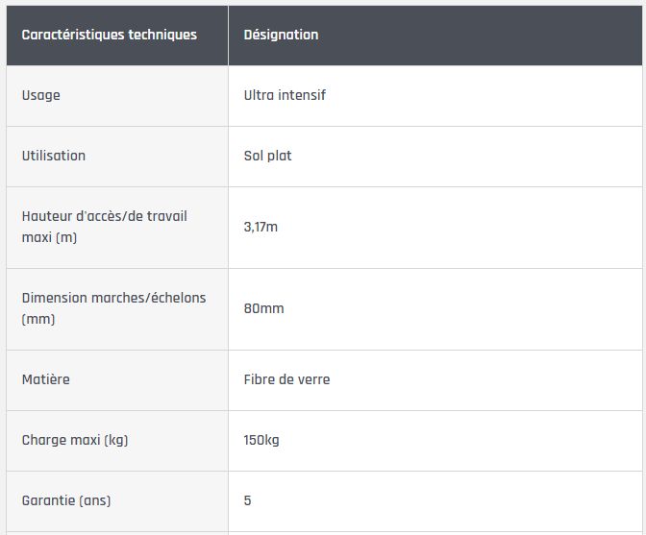Select the "Fibre de verre" value
This screenshot has height=535, width=646.
pyautogui.click(x=286, y=379)
